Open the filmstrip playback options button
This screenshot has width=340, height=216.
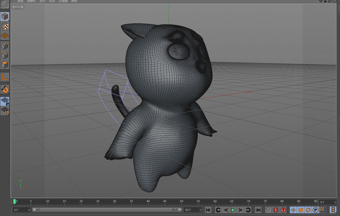coord(333,210)
